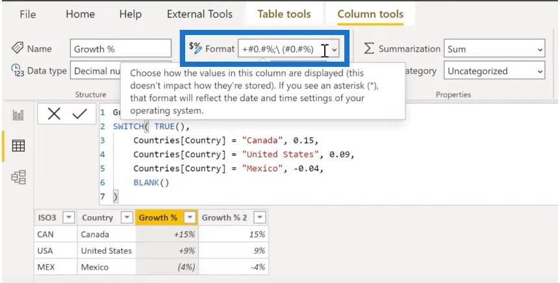This screenshot has width=560, height=283.
Task: Click the USA cell
Action: 56,251
